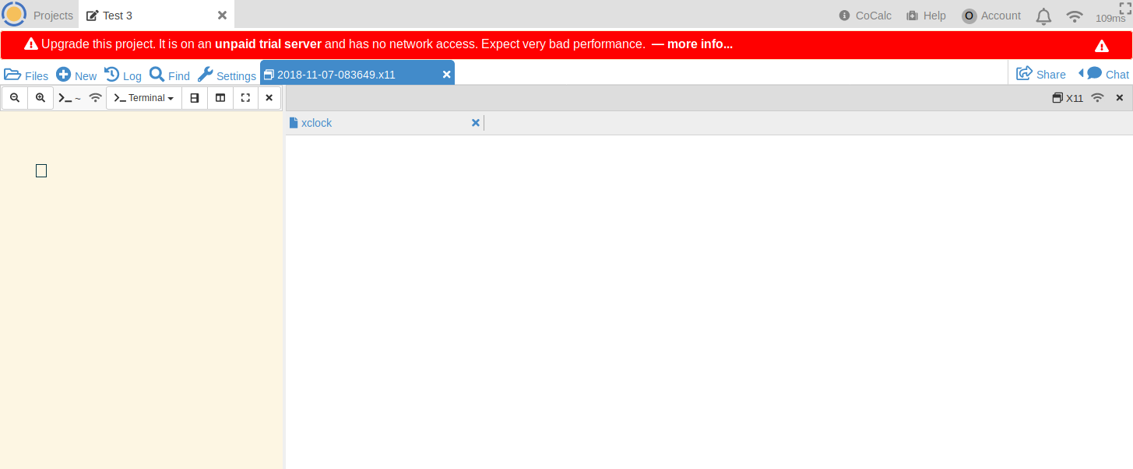The height and width of the screenshot is (469, 1133).
Task: Click the small square clock widget in the canvas
Action: point(40,170)
